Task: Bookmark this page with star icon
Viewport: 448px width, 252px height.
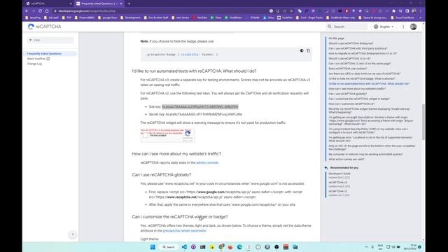Action: 291,11
